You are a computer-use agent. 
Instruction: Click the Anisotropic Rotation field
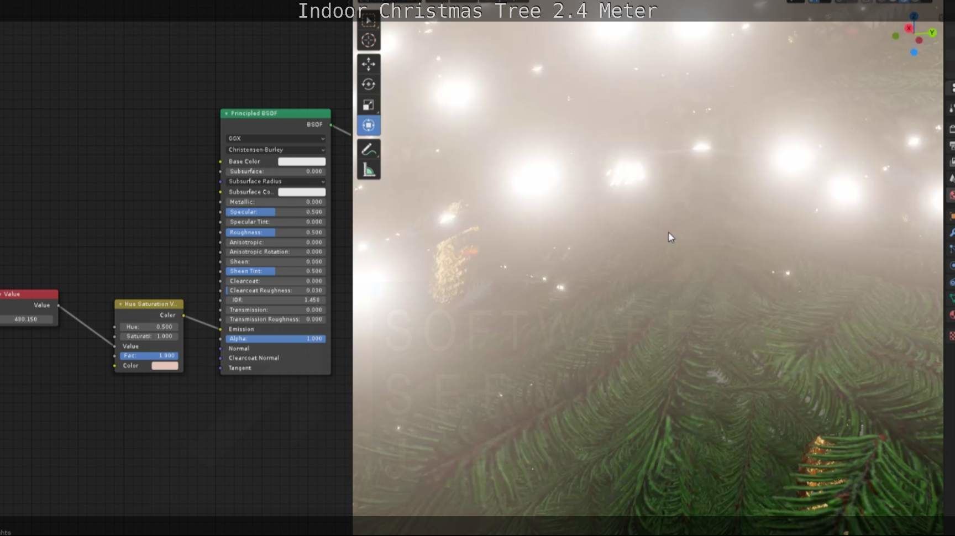coord(276,252)
